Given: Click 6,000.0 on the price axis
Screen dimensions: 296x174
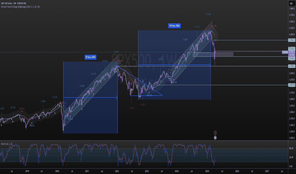Looking at the screenshot, I should pyautogui.click(x=292, y=34).
